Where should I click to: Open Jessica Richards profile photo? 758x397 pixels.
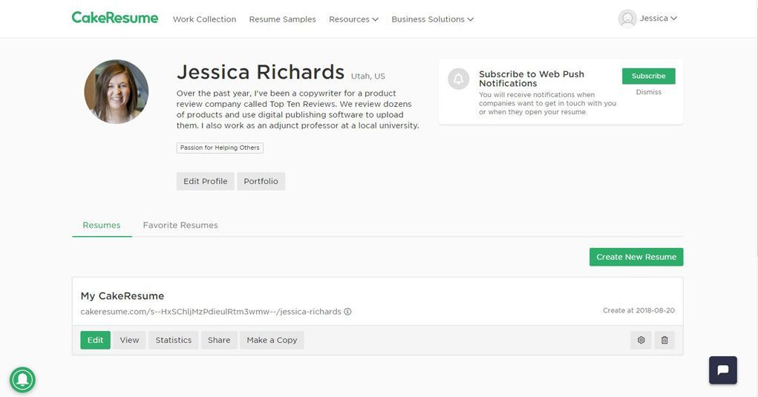click(117, 91)
